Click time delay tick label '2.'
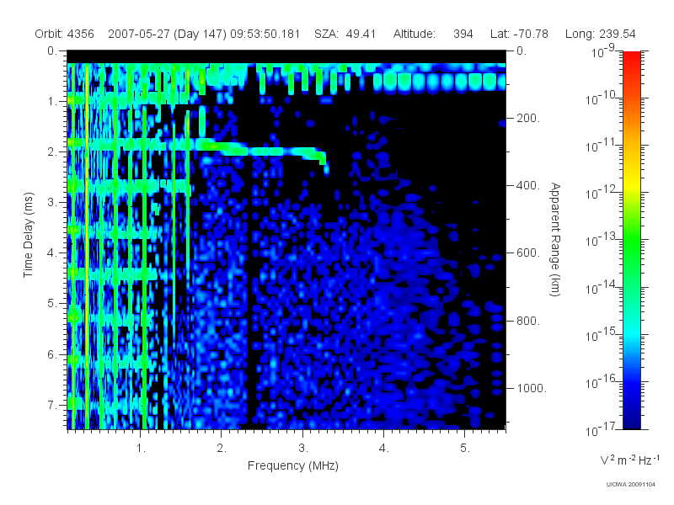Screen dimensions: 674x505 tap(52, 152)
